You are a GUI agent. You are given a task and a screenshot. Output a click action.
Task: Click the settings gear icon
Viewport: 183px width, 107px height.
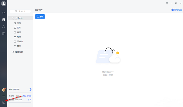[4, 102]
